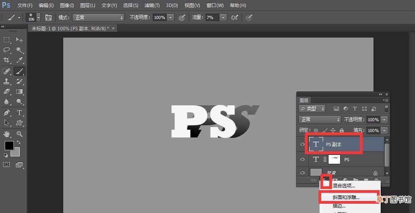This screenshot has width=415, height=213.
Task: Toggle lock position in Layers panel
Action: click(x=333, y=130)
